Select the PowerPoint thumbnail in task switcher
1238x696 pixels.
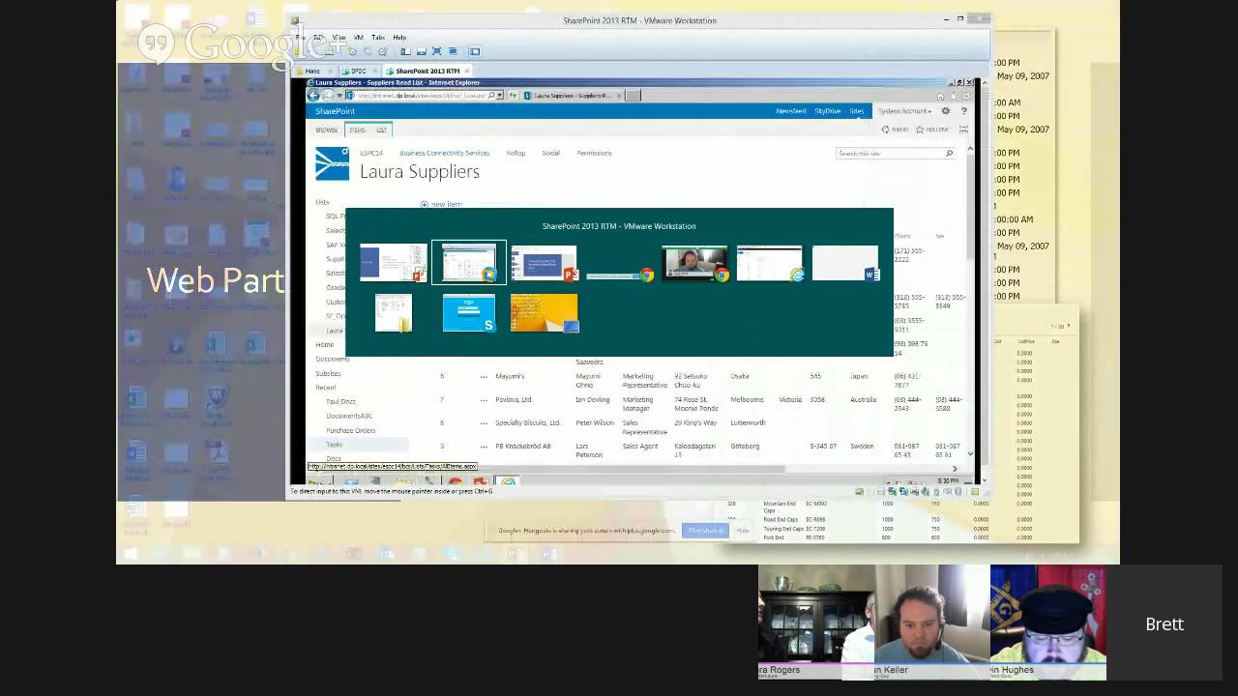click(394, 263)
